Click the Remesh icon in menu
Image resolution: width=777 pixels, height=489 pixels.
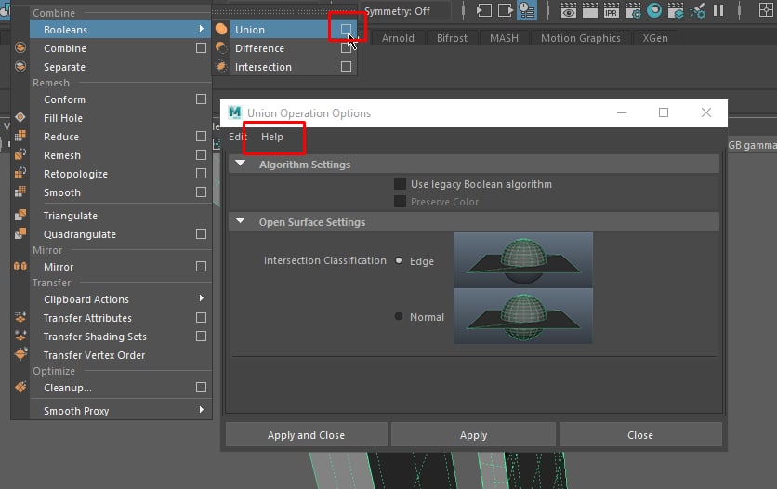coord(20,154)
